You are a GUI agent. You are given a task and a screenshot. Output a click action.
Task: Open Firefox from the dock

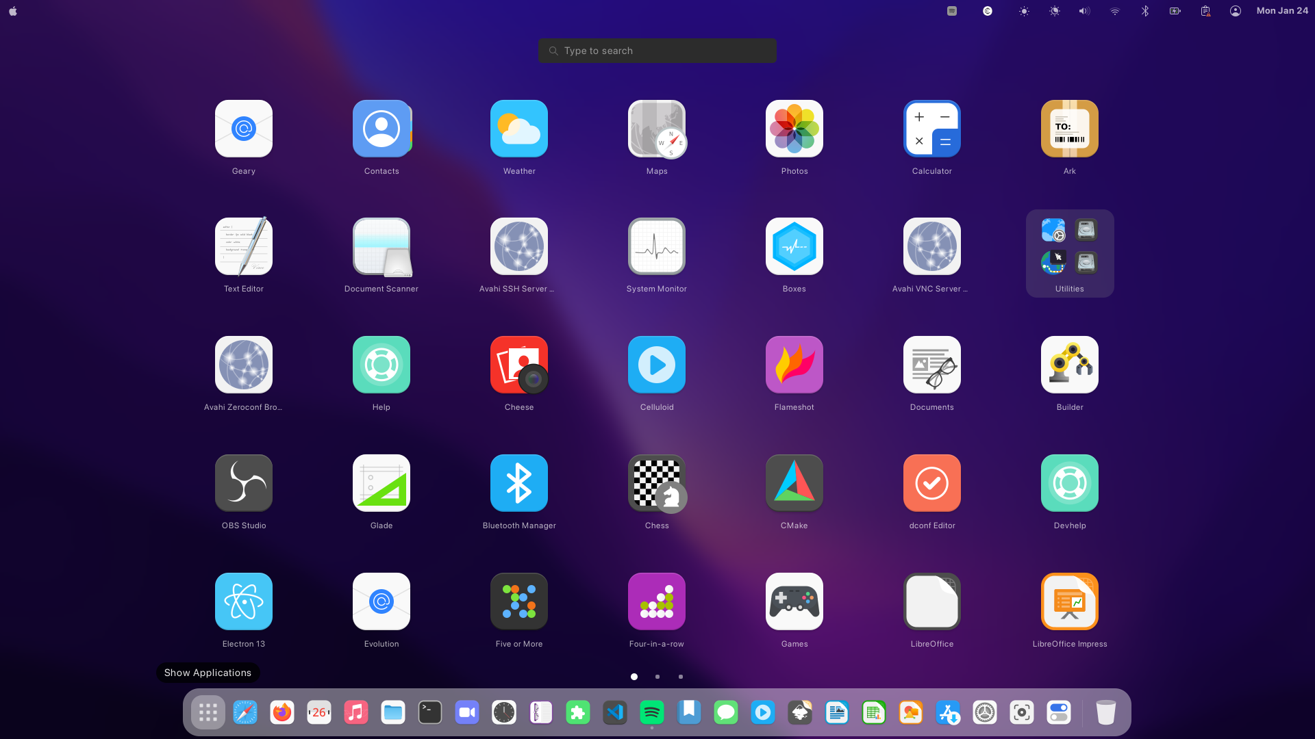[282, 713]
